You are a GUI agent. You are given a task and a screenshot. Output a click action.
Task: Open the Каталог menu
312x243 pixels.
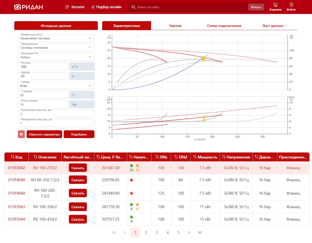click(x=75, y=7)
